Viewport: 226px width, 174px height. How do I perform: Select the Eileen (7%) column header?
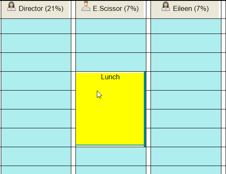185,10
